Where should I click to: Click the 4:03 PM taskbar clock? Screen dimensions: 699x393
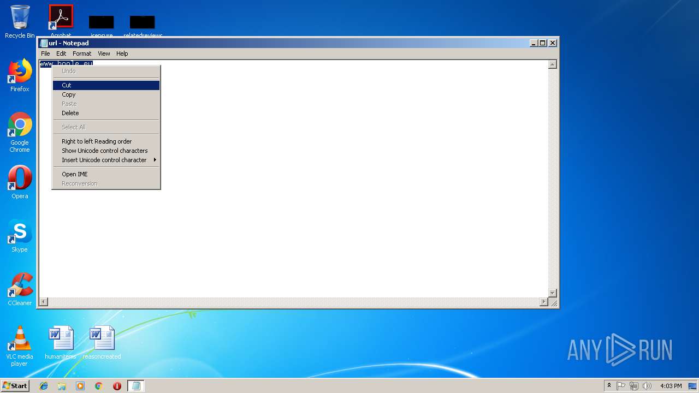tap(671, 386)
